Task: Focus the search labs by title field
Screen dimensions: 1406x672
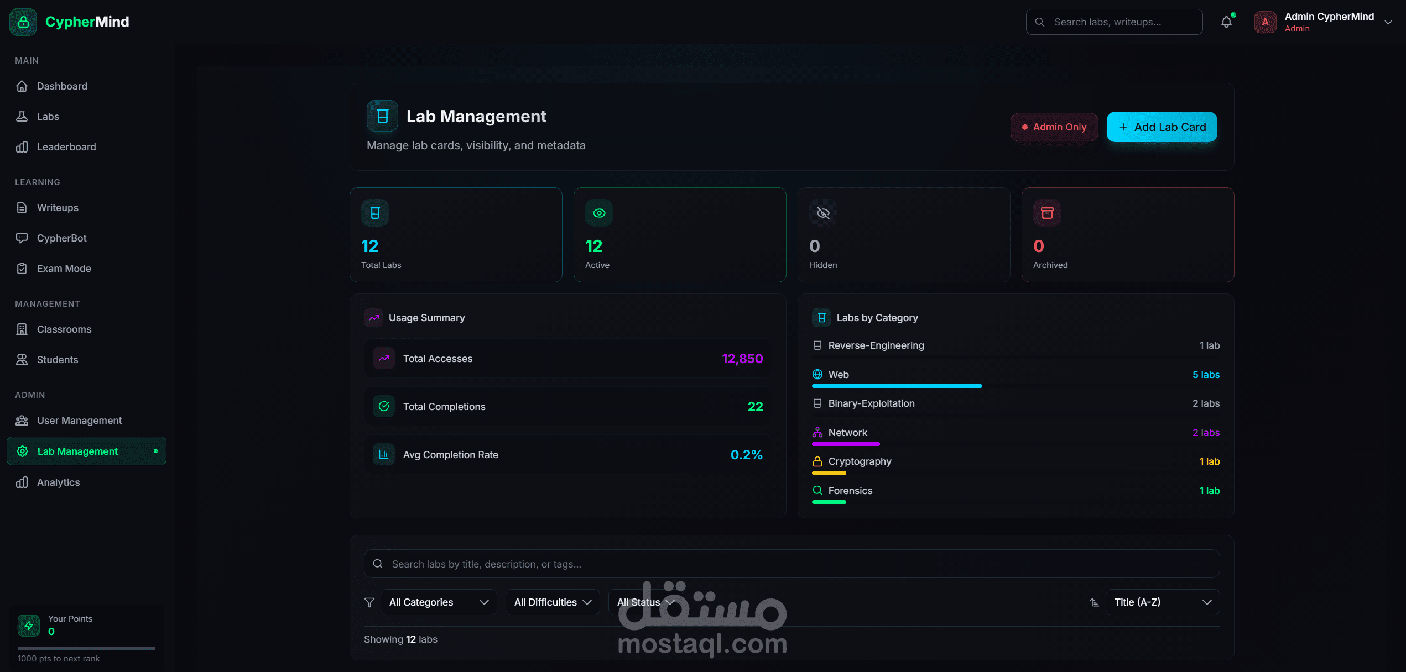Action: pos(791,564)
